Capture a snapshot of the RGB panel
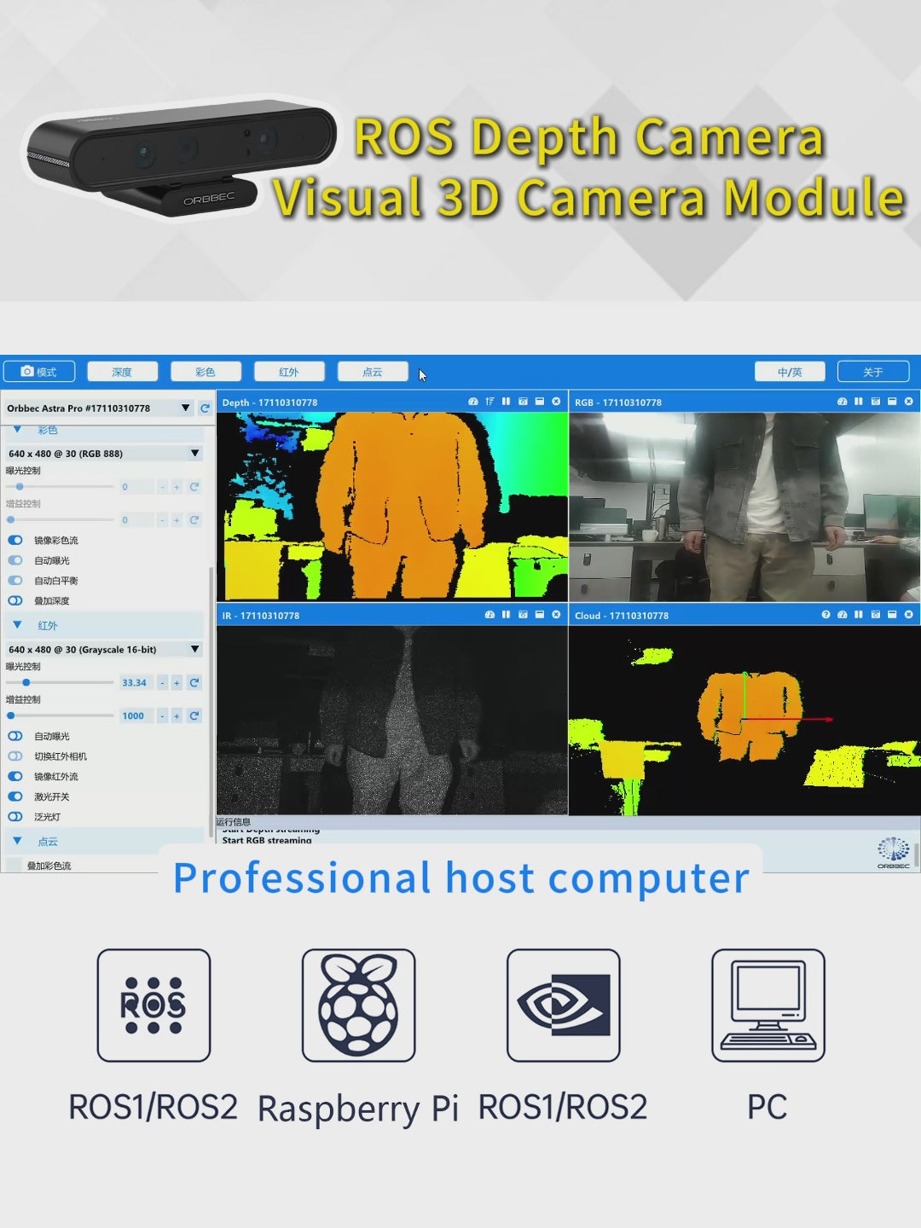The image size is (921, 1228). pyautogui.click(x=876, y=402)
